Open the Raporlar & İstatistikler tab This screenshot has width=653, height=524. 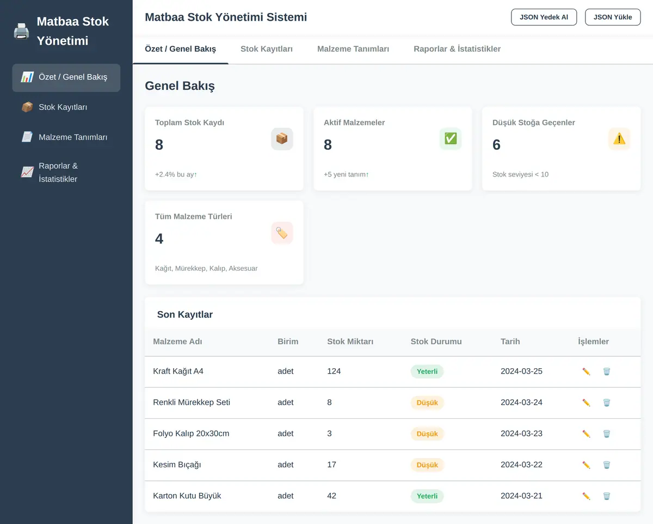[x=457, y=49]
